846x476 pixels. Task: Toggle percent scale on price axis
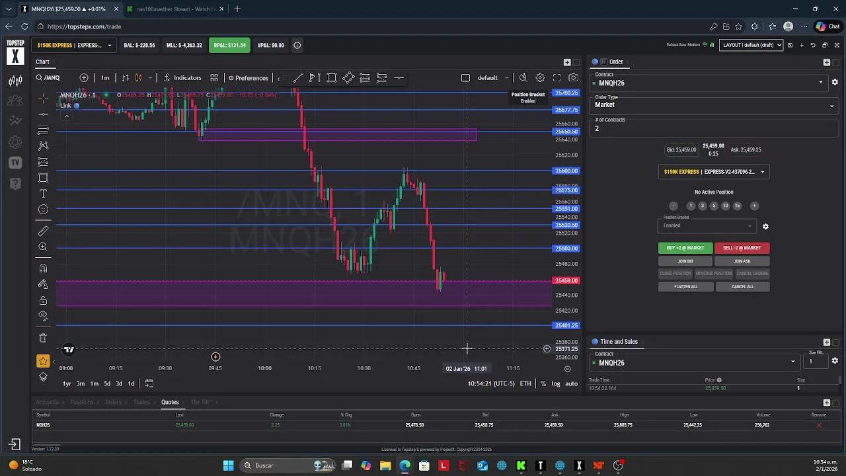543,383
